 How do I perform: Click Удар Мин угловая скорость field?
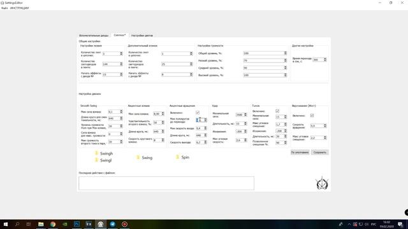coord(241,140)
